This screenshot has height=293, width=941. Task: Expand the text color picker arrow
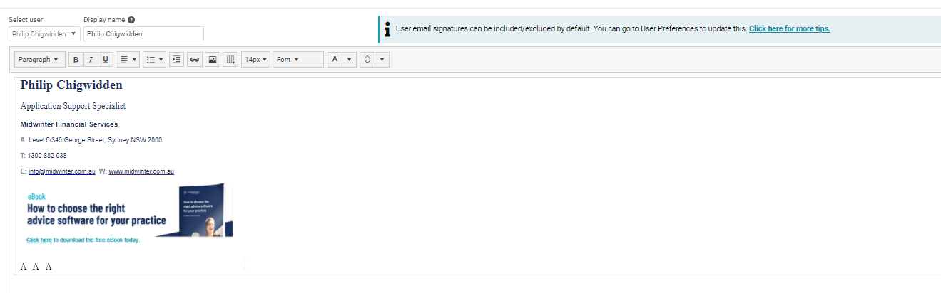click(x=349, y=60)
